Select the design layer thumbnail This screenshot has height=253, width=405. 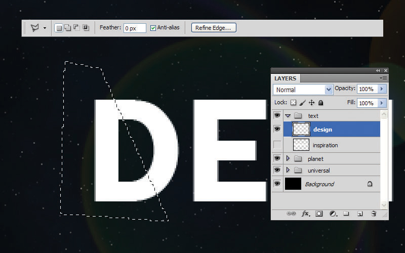point(301,129)
